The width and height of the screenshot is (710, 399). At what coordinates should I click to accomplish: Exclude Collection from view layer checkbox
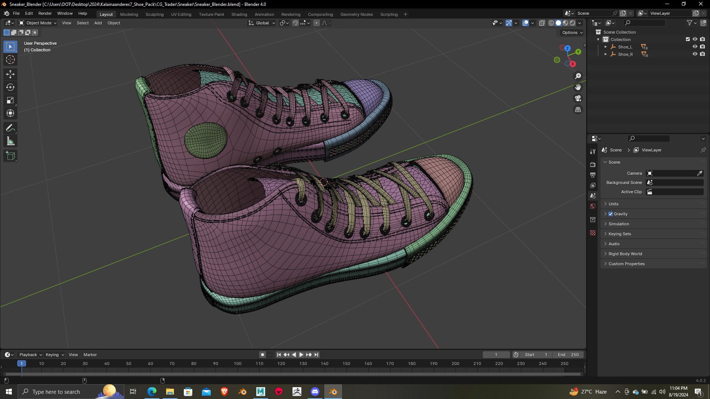[x=688, y=40]
